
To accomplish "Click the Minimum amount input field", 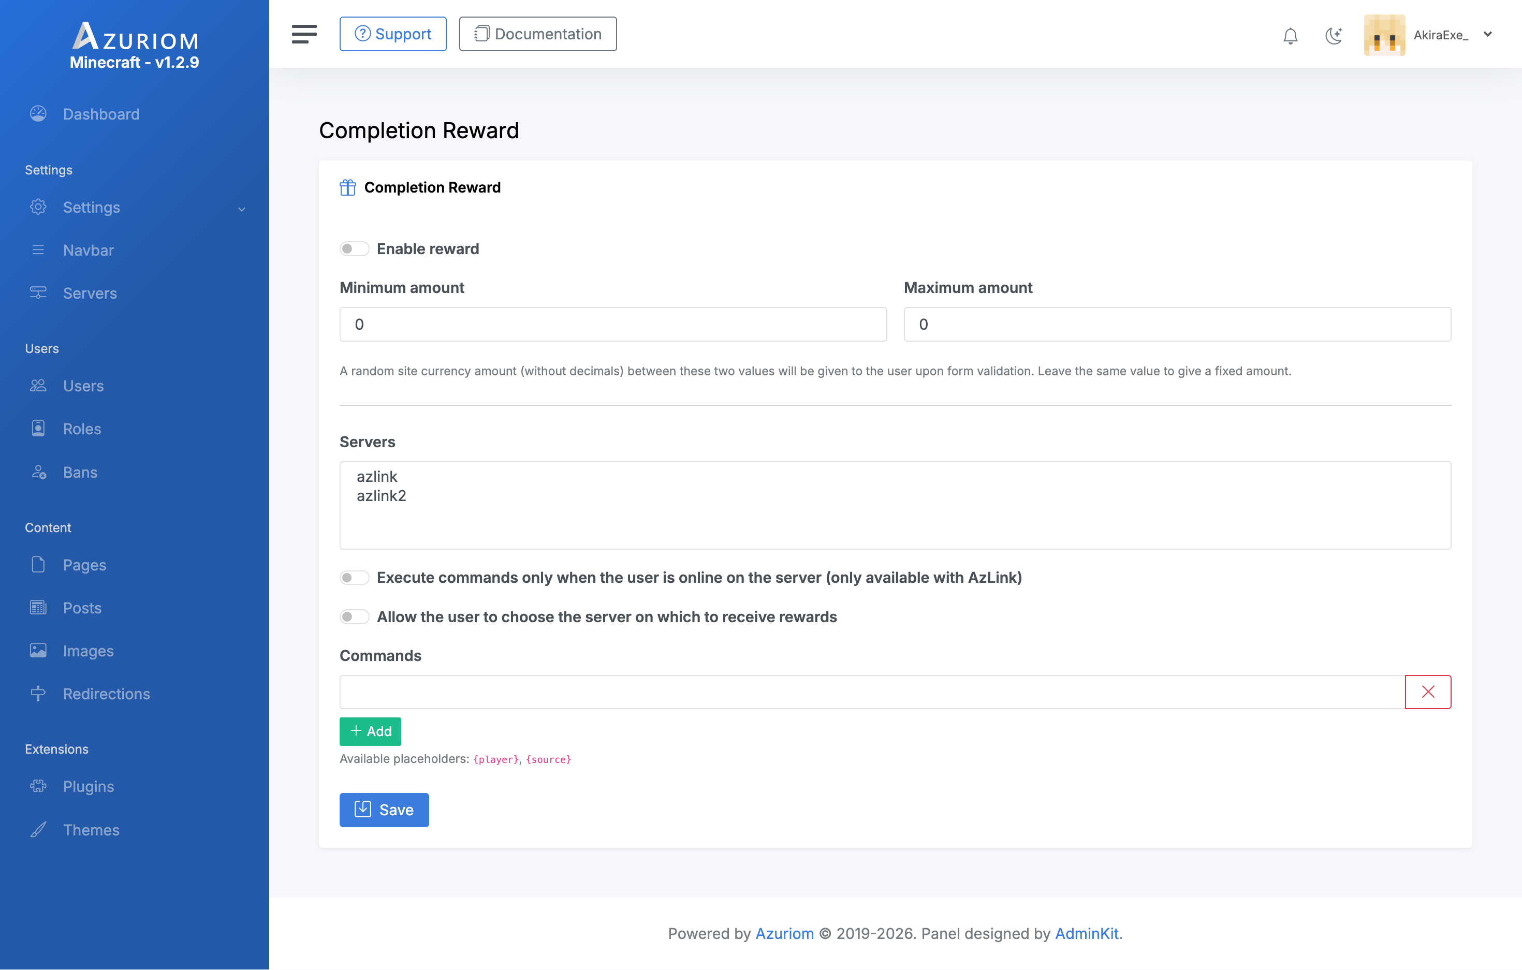I will (612, 324).
